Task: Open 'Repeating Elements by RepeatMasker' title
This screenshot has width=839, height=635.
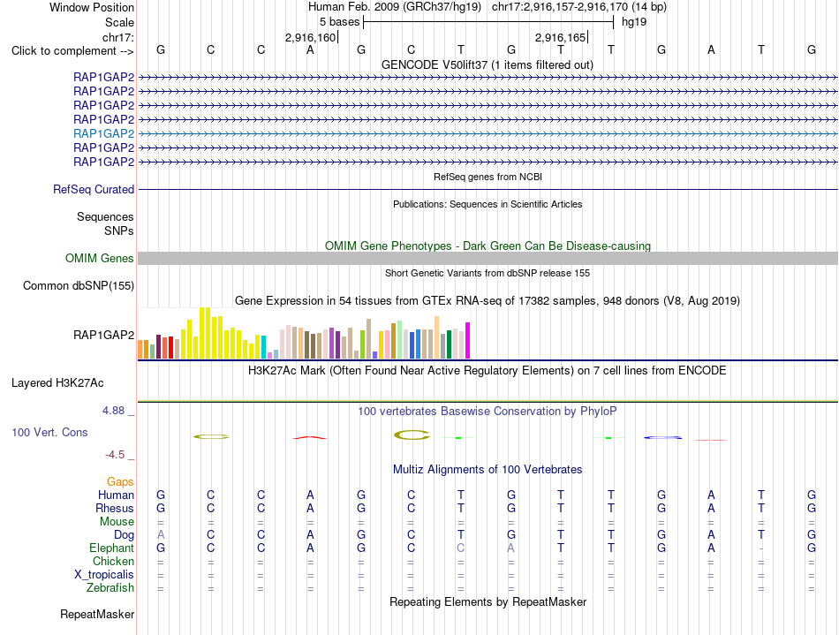Action: coord(488,601)
